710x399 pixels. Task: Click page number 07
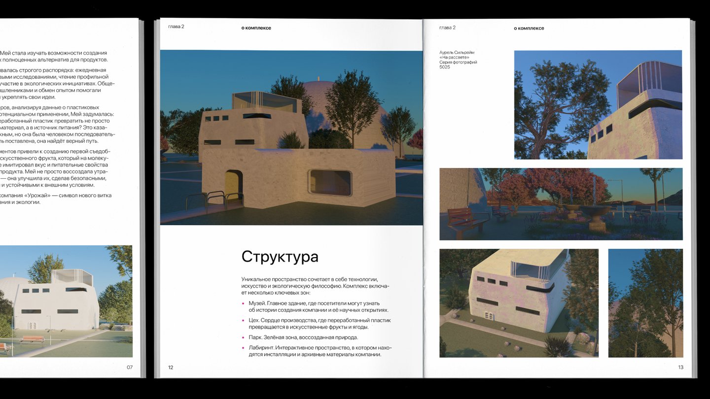point(130,367)
